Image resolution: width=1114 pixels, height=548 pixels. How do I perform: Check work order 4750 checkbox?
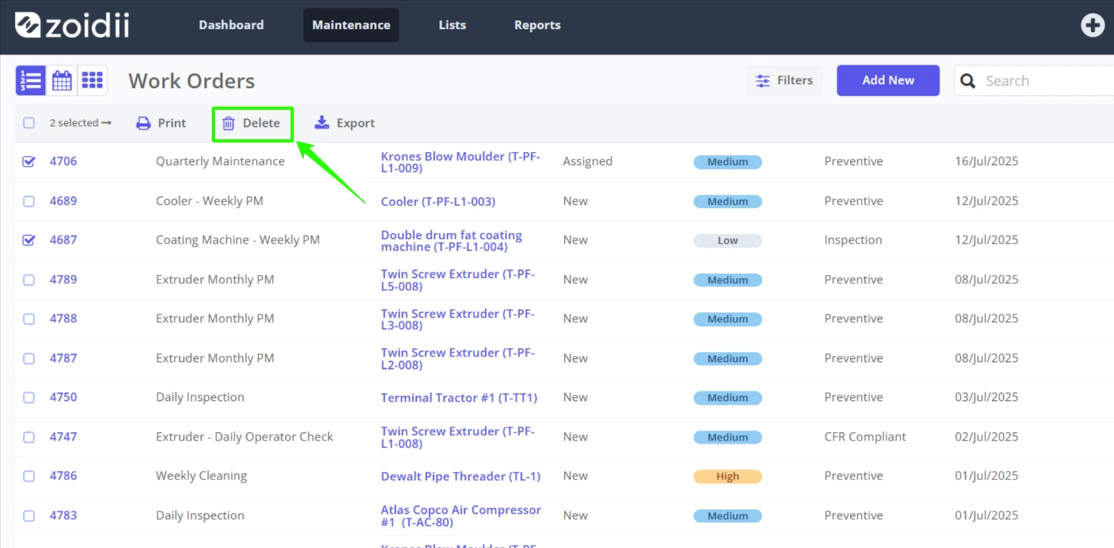[29, 397]
